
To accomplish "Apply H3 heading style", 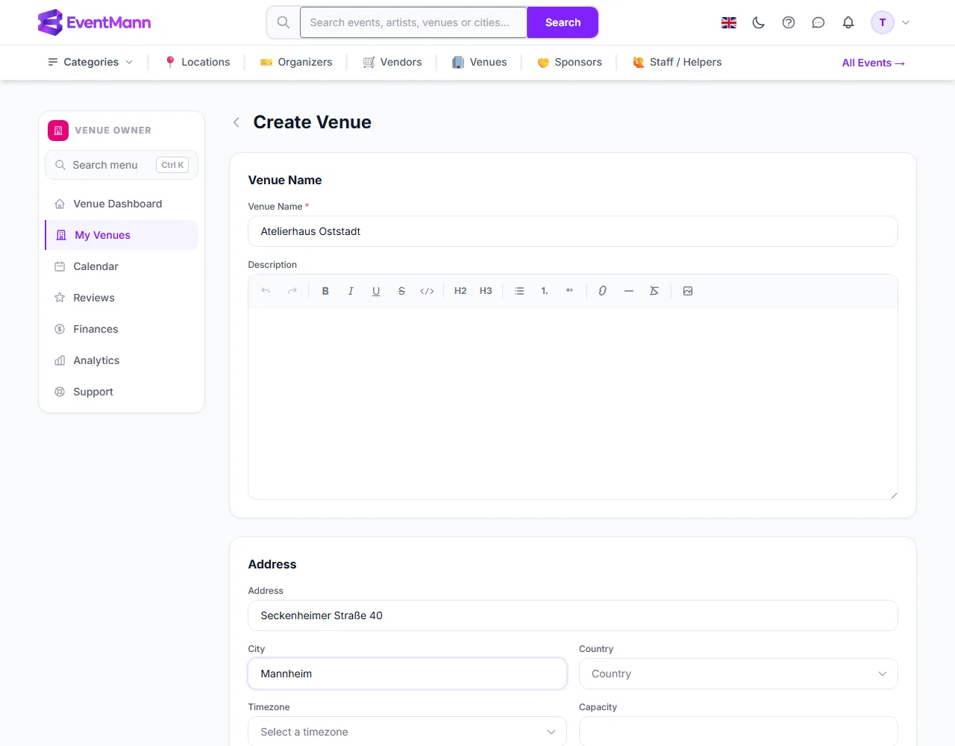I will pyautogui.click(x=486, y=291).
